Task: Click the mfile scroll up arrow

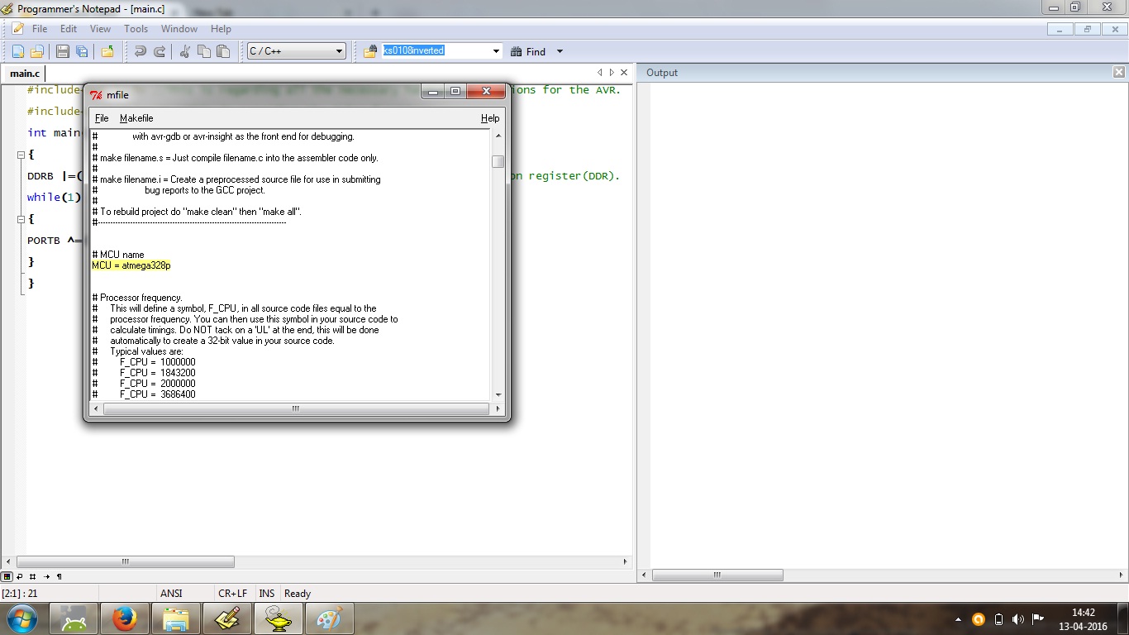Action: (x=498, y=136)
